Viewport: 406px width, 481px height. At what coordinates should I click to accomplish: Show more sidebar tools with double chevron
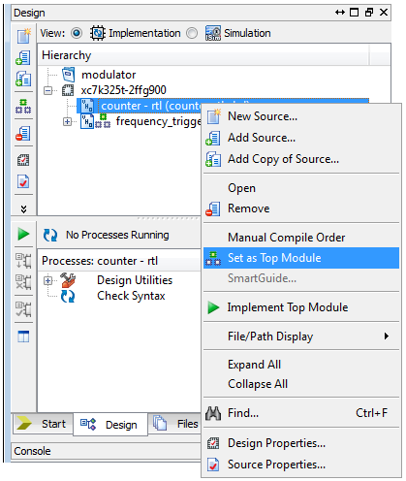coord(23,209)
